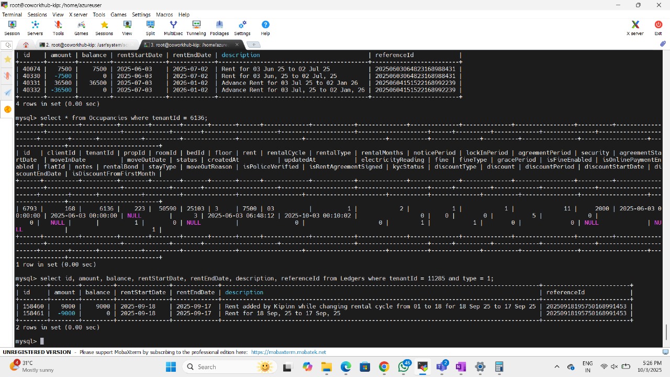Click the Tunneling toolbar icon
Image resolution: width=670 pixels, height=377 pixels.
click(196, 28)
